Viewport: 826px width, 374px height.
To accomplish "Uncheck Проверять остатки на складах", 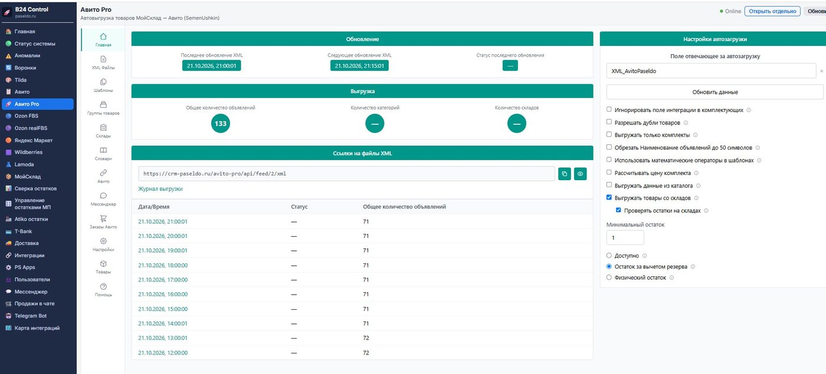I will tap(618, 211).
